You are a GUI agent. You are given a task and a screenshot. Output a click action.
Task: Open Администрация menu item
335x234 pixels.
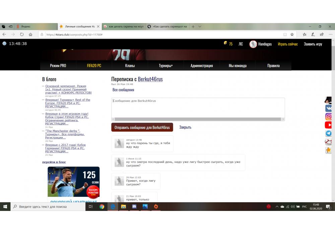tap(202, 66)
